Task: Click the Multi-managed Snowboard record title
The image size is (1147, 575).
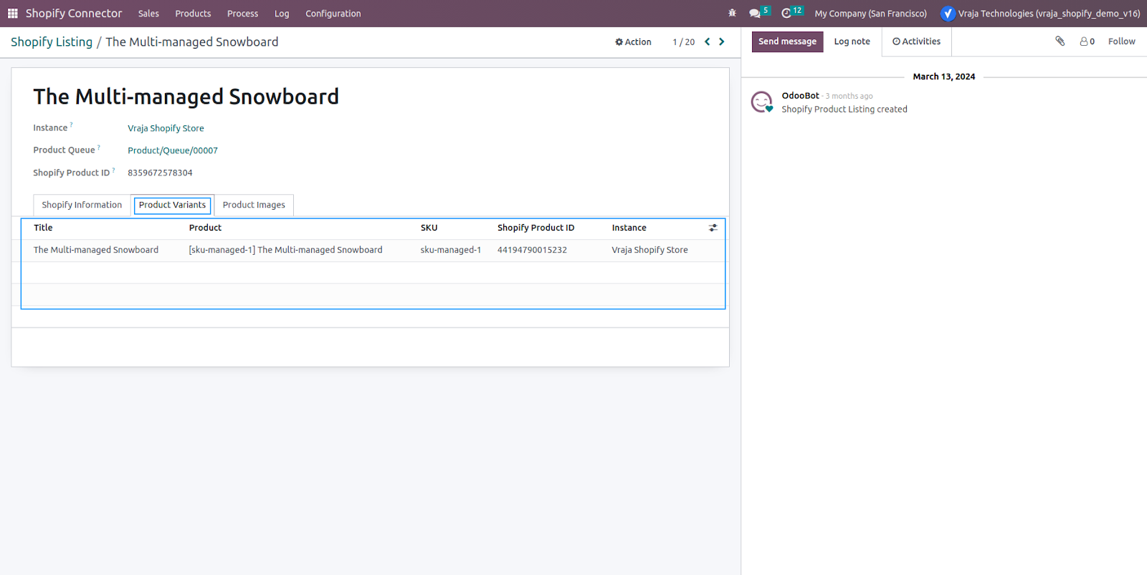Action: tap(186, 97)
